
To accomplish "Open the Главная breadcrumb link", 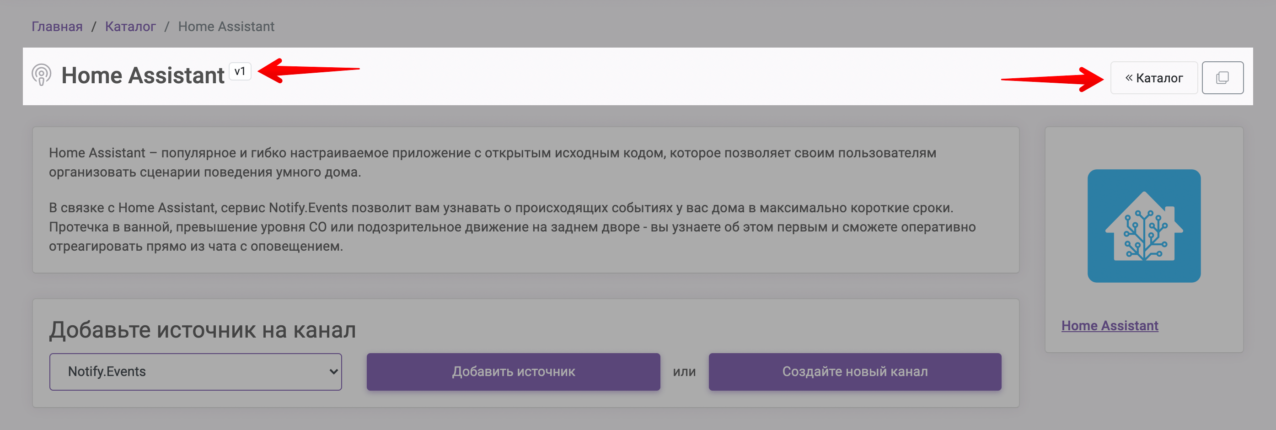I will coord(57,27).
